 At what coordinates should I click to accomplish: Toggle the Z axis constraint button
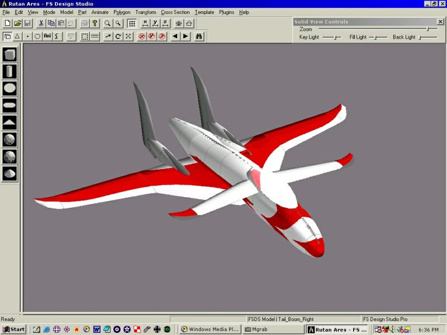pyautogui.click(x=165, y=23)
